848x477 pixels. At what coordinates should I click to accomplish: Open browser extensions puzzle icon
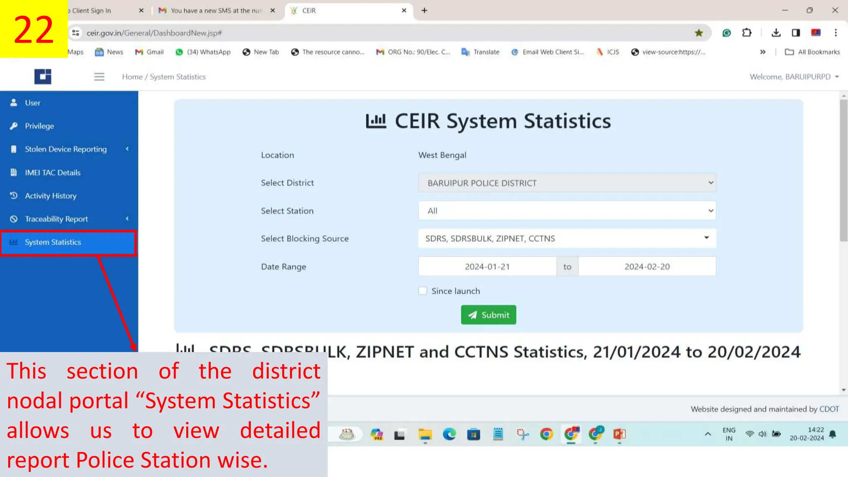click(x=747, y=33)
